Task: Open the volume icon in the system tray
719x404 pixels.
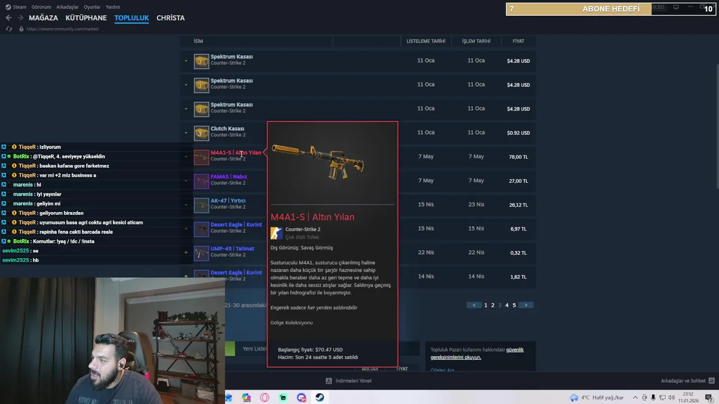Action: [671, 398]
